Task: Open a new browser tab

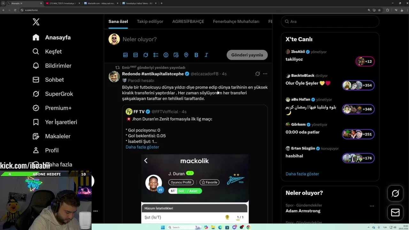Action: coord(161,3)
